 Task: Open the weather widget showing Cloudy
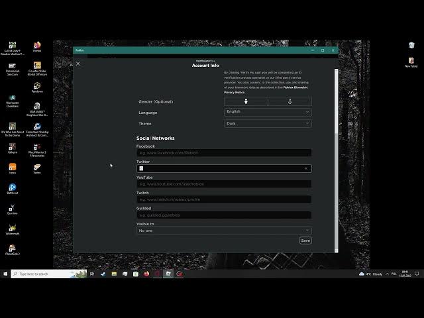[370, 274]
